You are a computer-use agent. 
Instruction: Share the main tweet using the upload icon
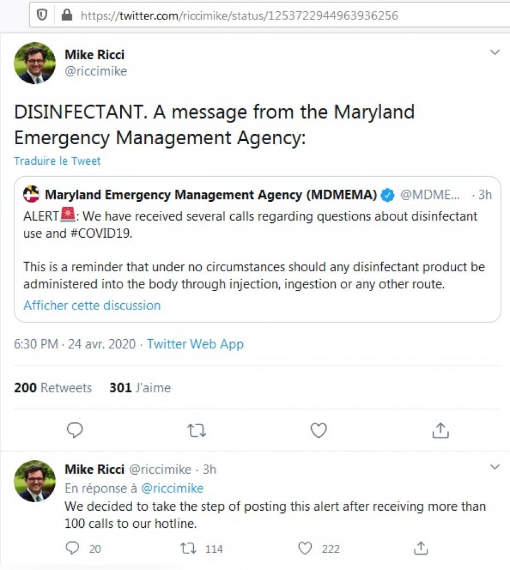(x=440, y=430)
